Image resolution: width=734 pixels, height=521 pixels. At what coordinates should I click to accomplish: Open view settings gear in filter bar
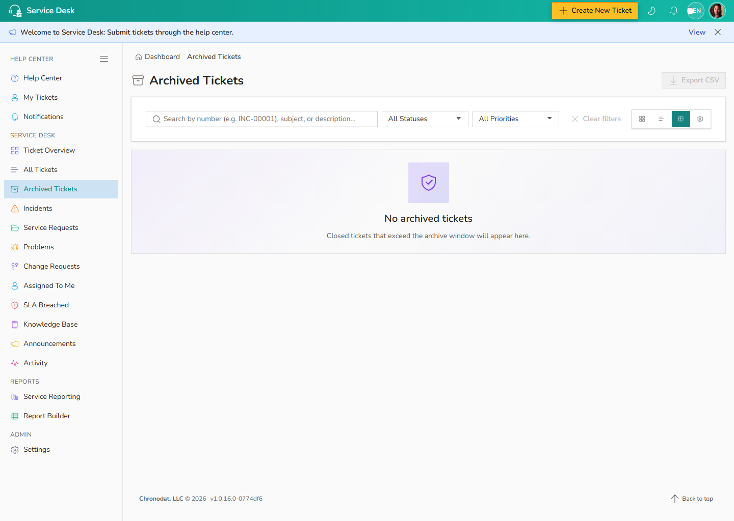pos(700,119)
